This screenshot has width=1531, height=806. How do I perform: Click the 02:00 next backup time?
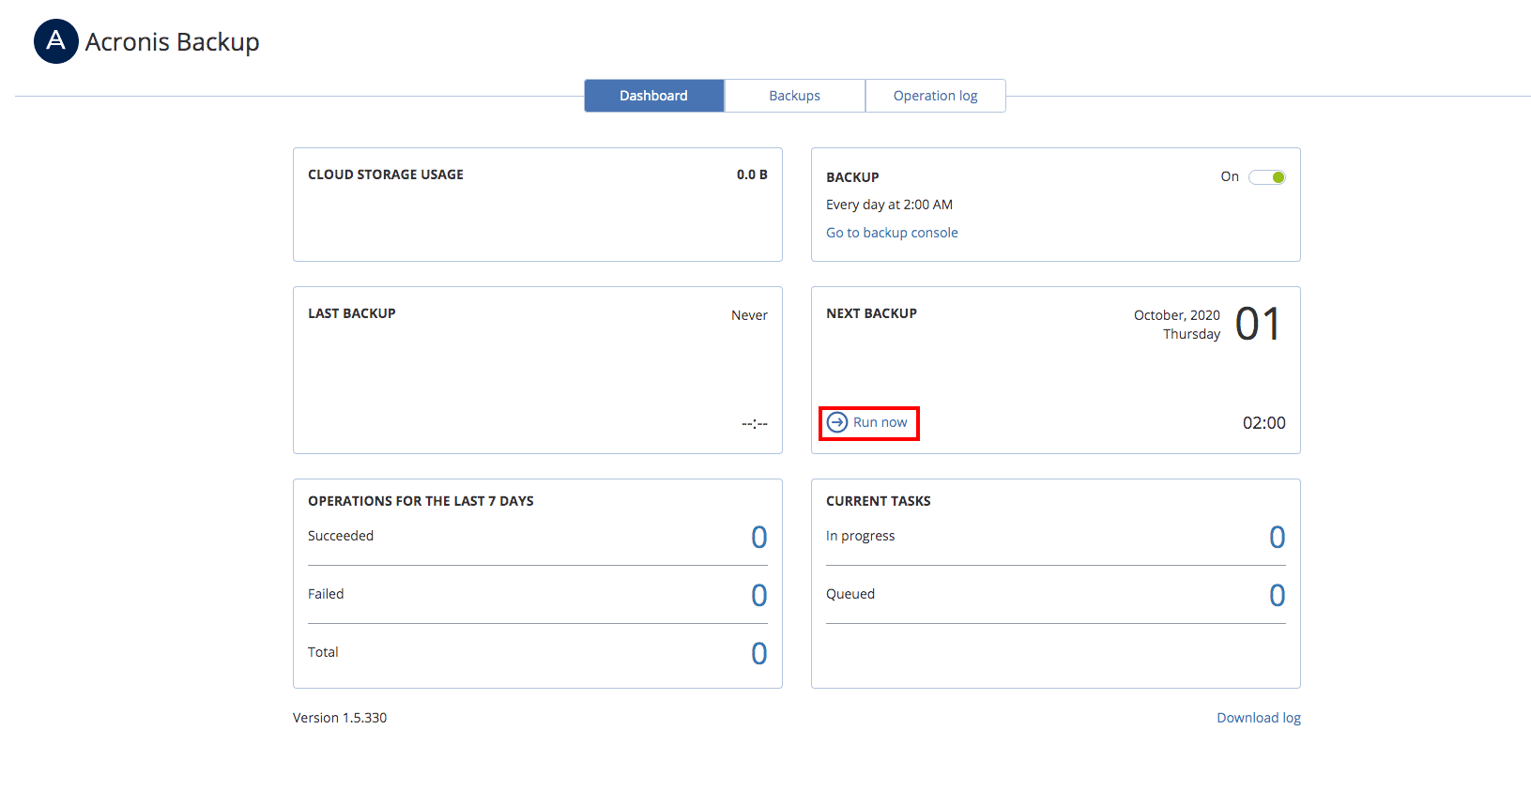(x=1264, y=423)
